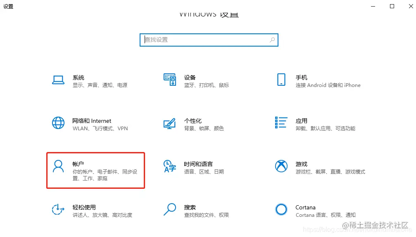Open the 设备 settings title
Screen dimensions: 416x237
pyautogui.click(x=190, y=77)
